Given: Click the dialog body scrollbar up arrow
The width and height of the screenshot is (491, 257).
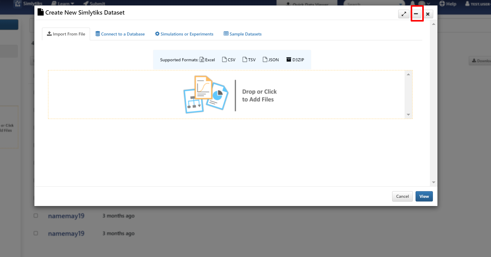Looking at the screenshot, I should pyautogui.click(x=434, y=24).
